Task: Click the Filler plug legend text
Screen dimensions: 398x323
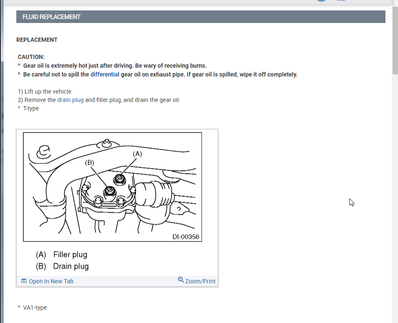Action: [x=70, y=254]
